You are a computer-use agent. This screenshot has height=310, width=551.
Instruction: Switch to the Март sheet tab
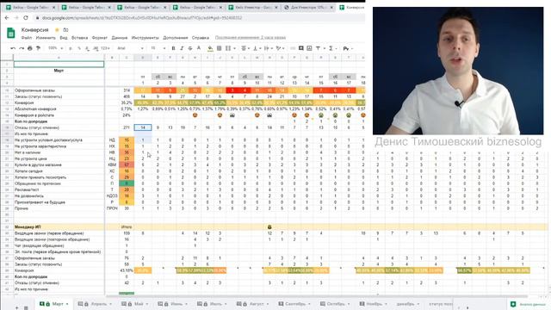[x=54, y=304]
